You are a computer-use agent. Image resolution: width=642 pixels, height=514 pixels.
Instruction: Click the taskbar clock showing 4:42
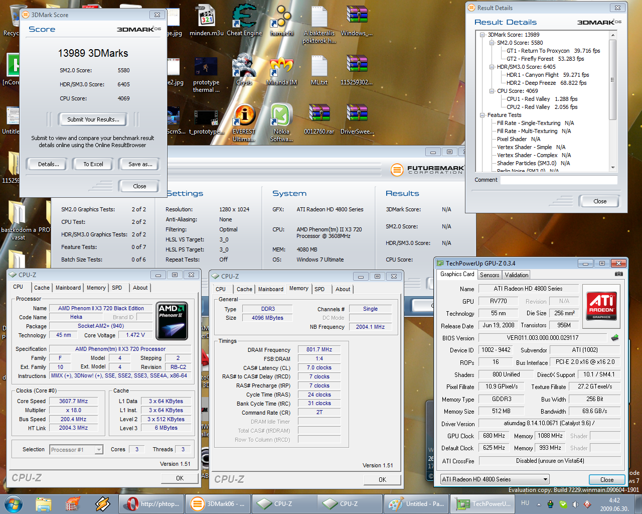(x=614, y=504)
